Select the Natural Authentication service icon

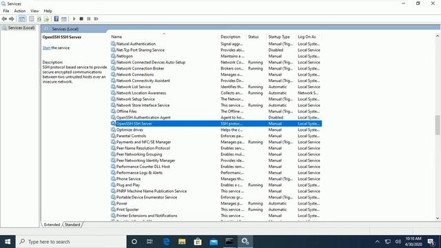pyautogui.click(x=113, y=44)
